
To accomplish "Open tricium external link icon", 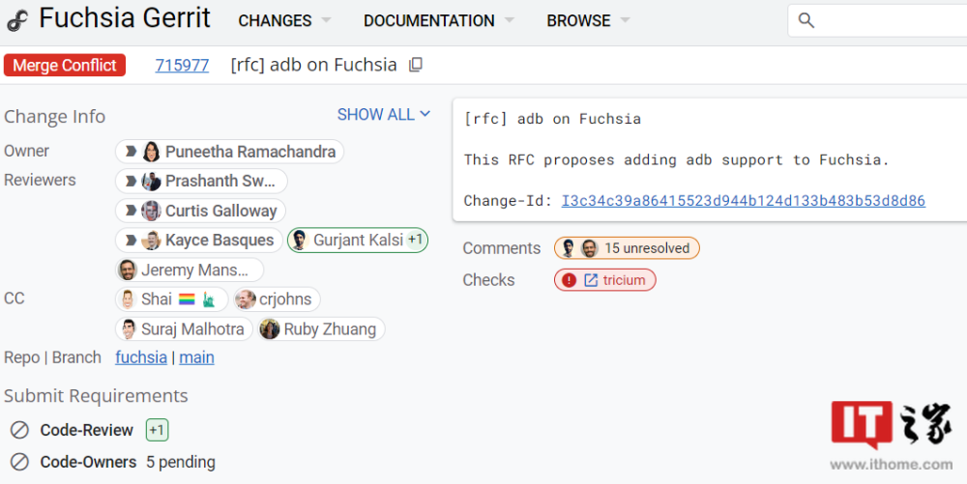I will pyautogui.click(x=591, y=280).
